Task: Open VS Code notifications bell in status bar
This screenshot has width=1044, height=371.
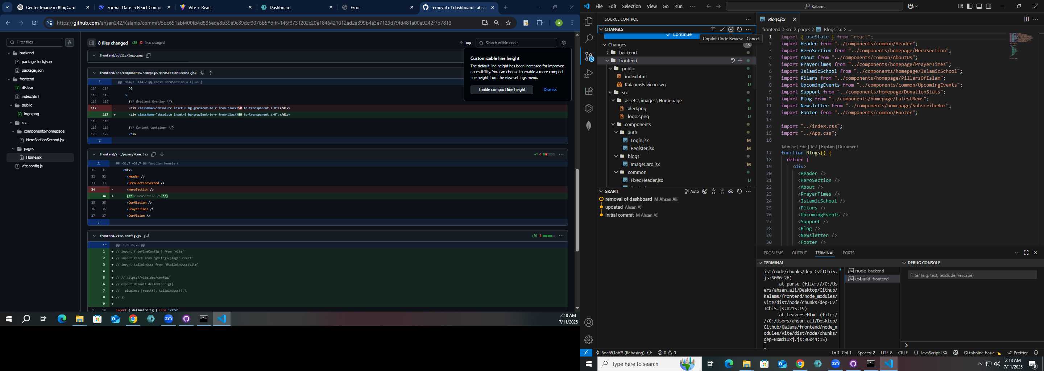Action: [1036, 353]
